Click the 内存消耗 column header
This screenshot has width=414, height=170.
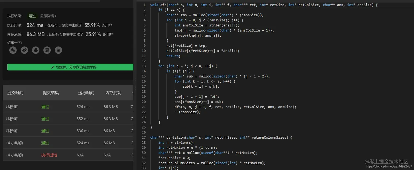click(113, 93)
